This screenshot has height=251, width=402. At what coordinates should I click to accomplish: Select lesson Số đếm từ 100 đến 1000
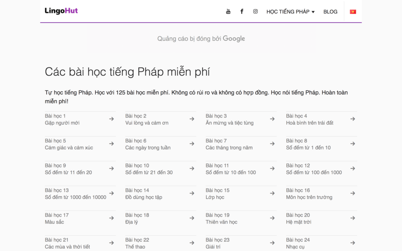(314, 173)
